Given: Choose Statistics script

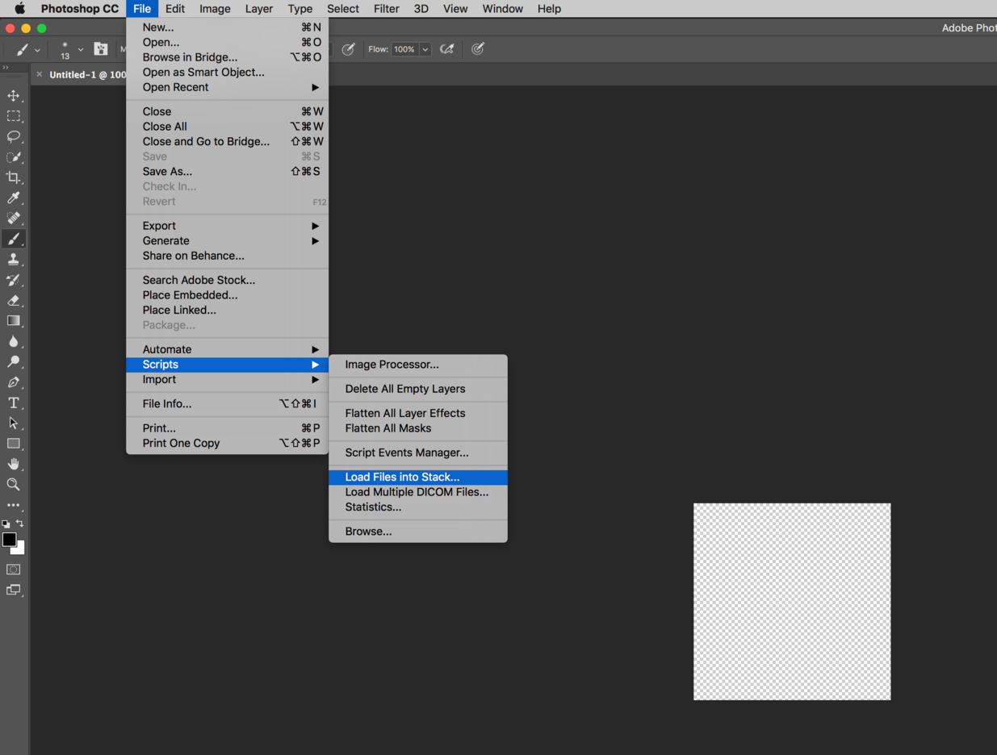Looking at the screenshot, I should pos(418,507).
